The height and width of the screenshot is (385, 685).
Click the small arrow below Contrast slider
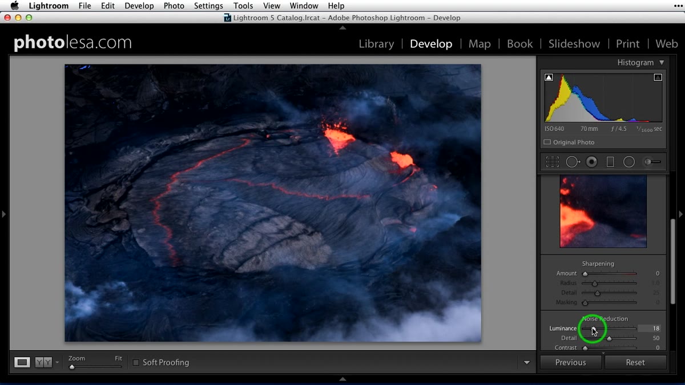click(x=603, y=354)
